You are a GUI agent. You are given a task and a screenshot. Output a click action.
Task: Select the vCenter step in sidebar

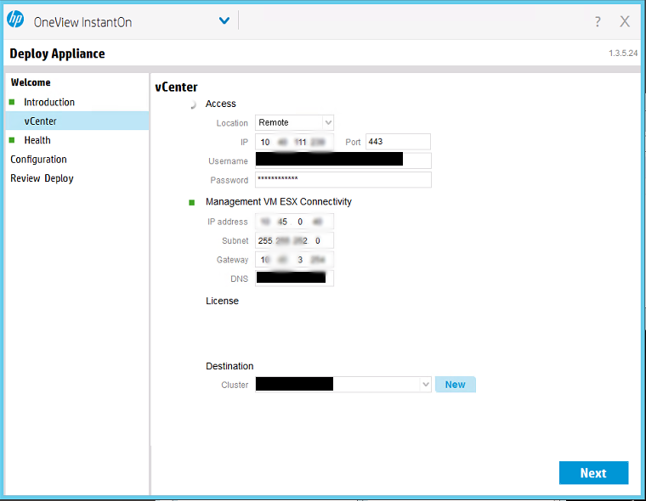tap(77, 121)
